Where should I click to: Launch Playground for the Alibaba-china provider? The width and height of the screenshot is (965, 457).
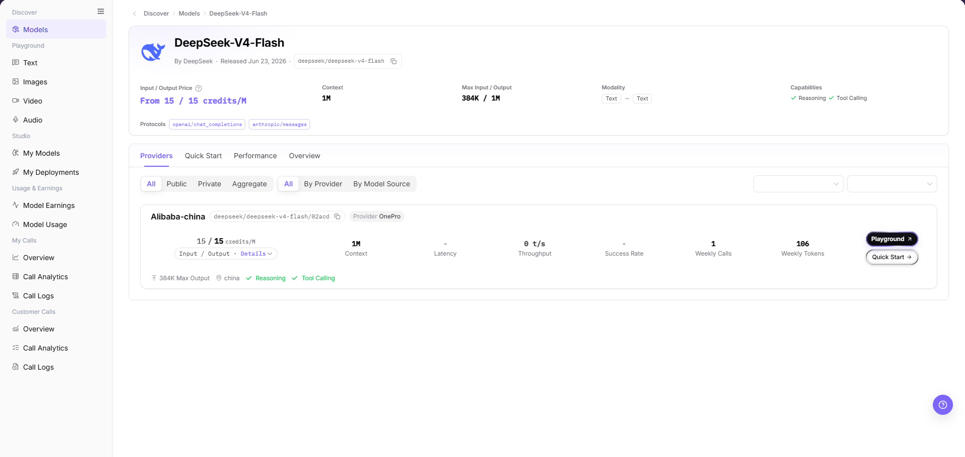click(892, 239)
